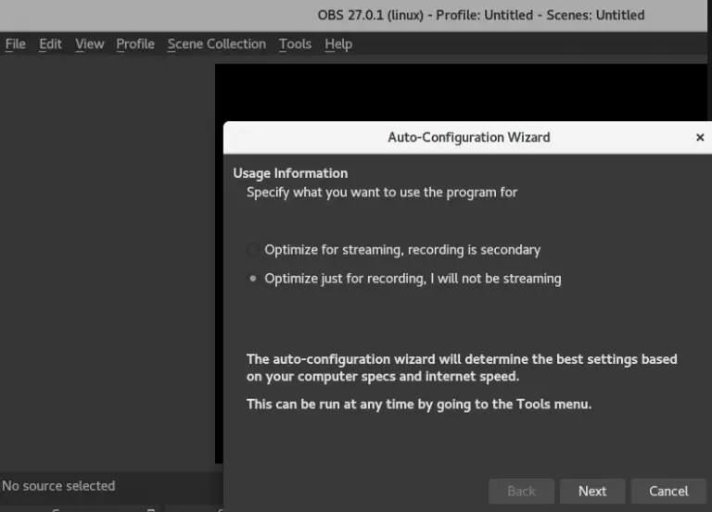The height and width of the screenshot is (512, 712).
Task: Cancel the Auto-Configuration Wizard
Action: 668,491
